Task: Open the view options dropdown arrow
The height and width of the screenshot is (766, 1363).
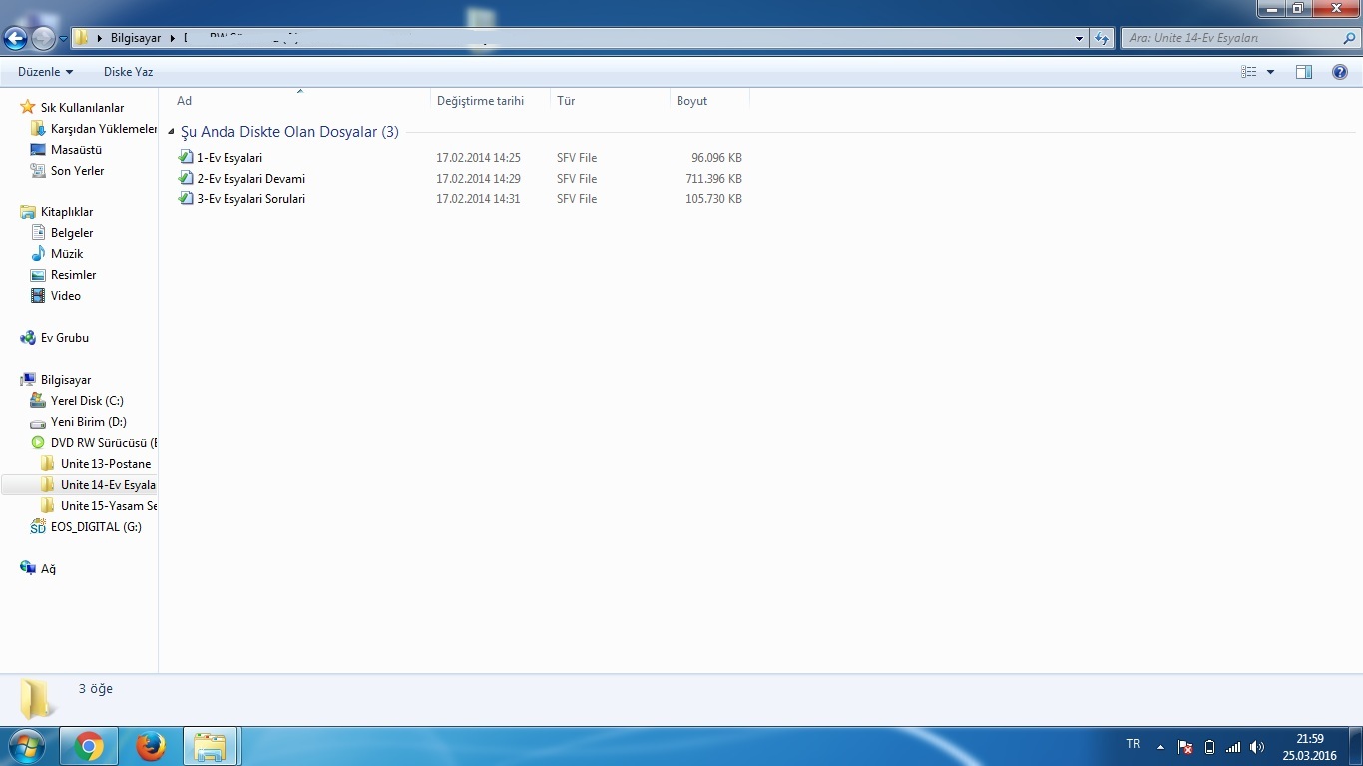Action: click(x=1270, y=72)
